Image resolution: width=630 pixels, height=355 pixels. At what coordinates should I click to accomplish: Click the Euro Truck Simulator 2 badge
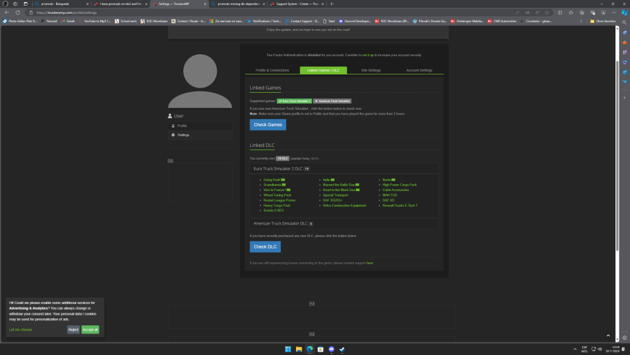[x=294, y=101]
